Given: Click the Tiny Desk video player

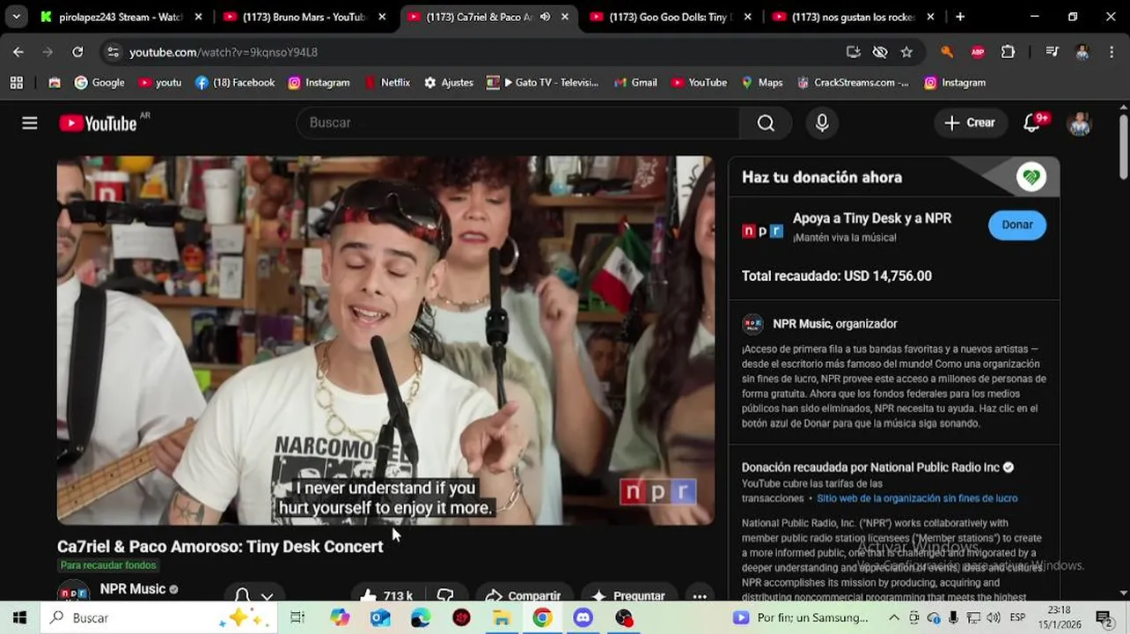Looking at the screenshot, I should [x=385, y=341].
